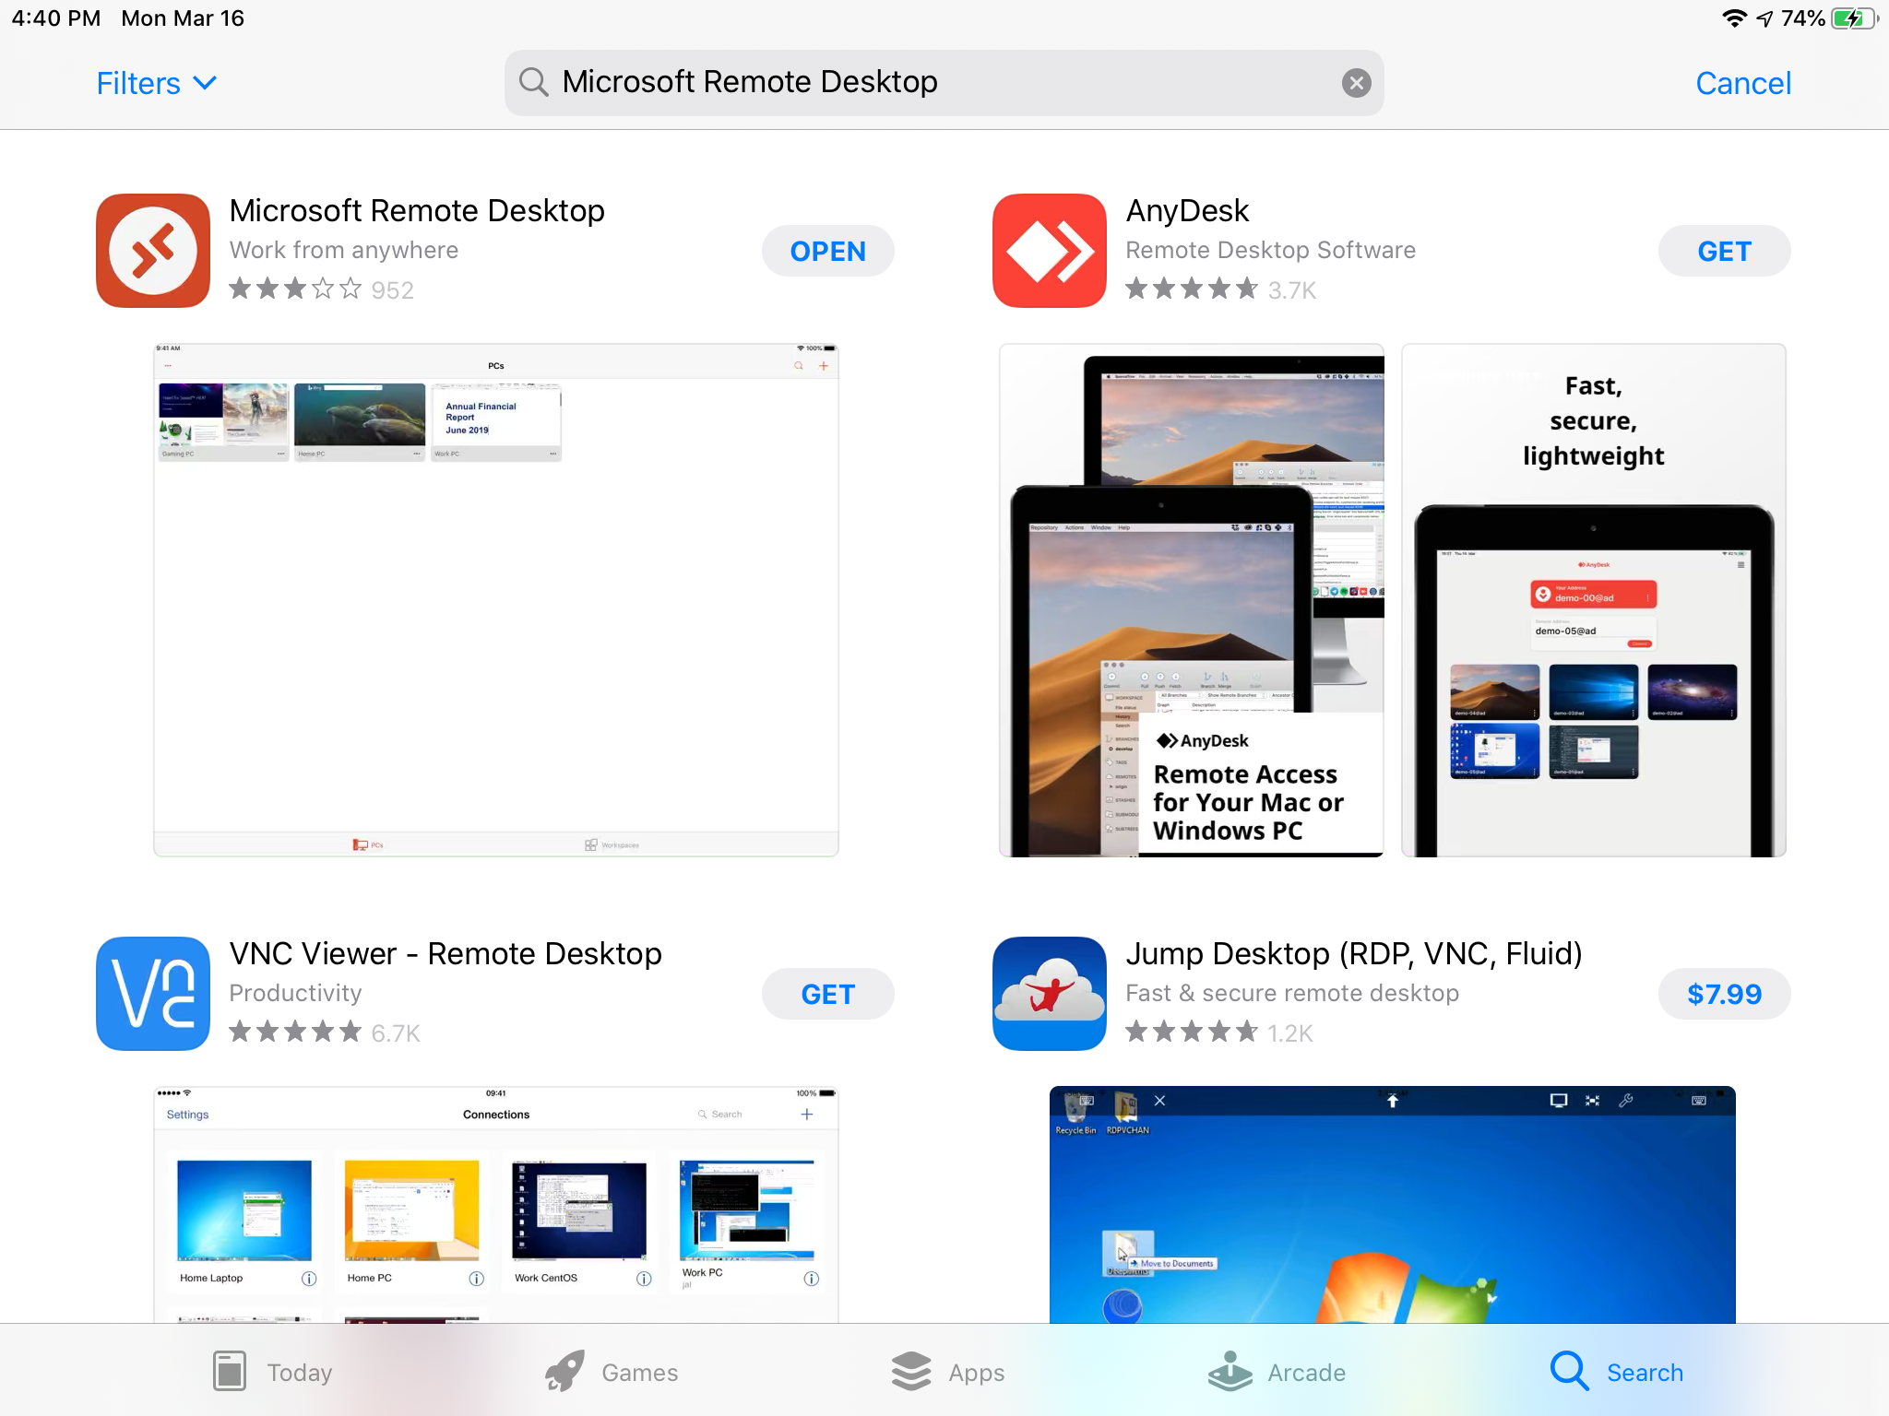Open the Today tab
Image resolution: width=1889 pixels, height=1416 pixels.
[x=272, y=1372]
